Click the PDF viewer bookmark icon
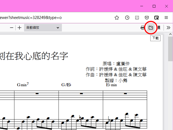Screen dimensions: 173x130 pos(159,28)
